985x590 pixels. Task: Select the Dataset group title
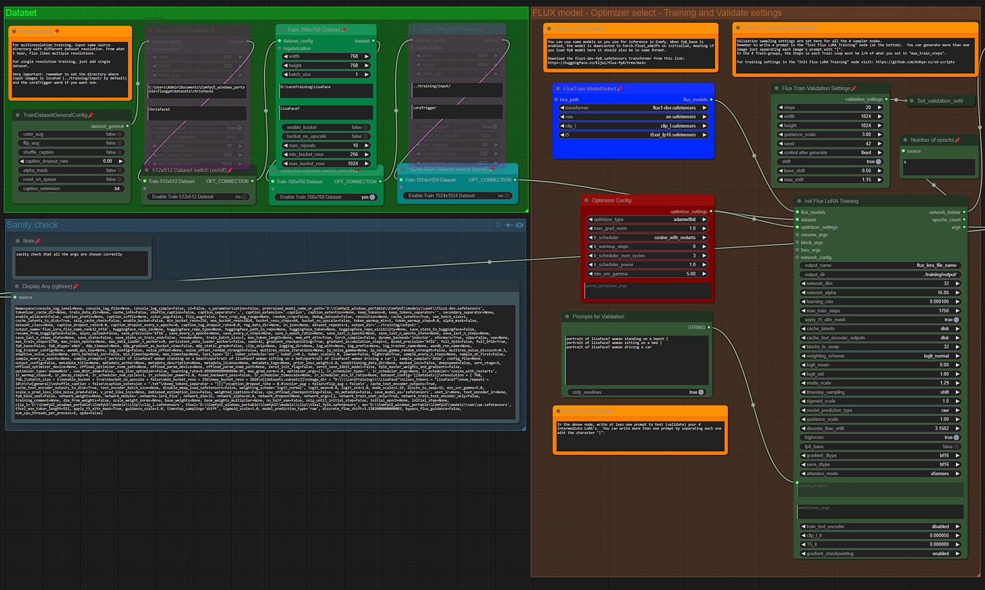22,13
